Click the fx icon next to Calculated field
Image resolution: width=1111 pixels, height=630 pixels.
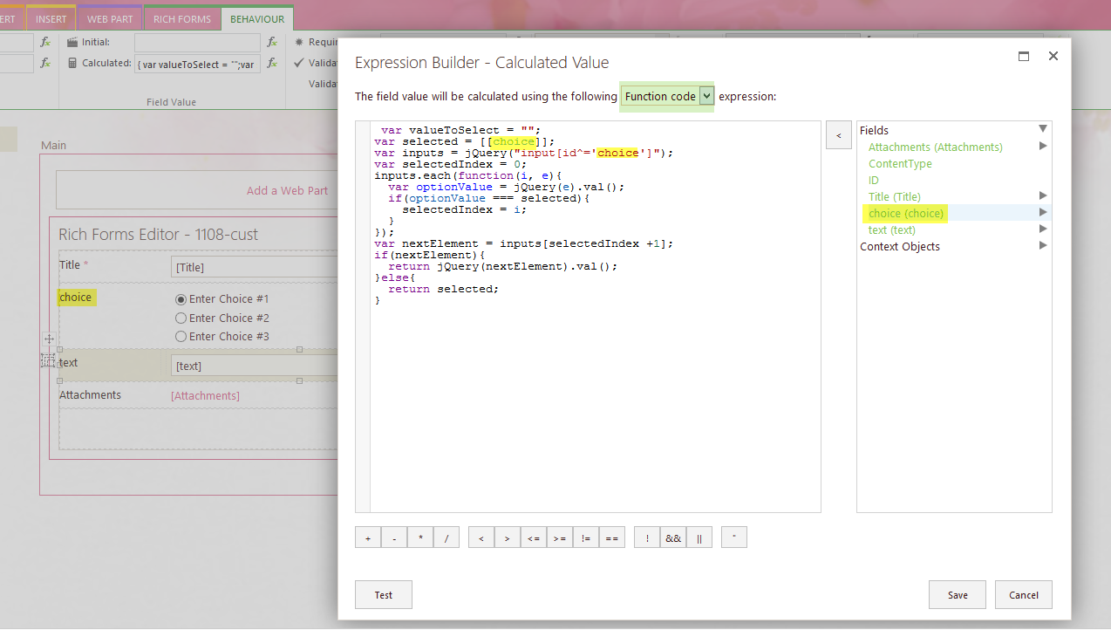point(272,64)
